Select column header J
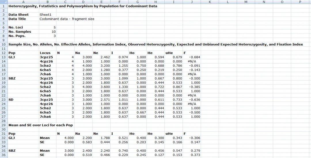Viewport: 311px width, 158px height. click(191, 2)
